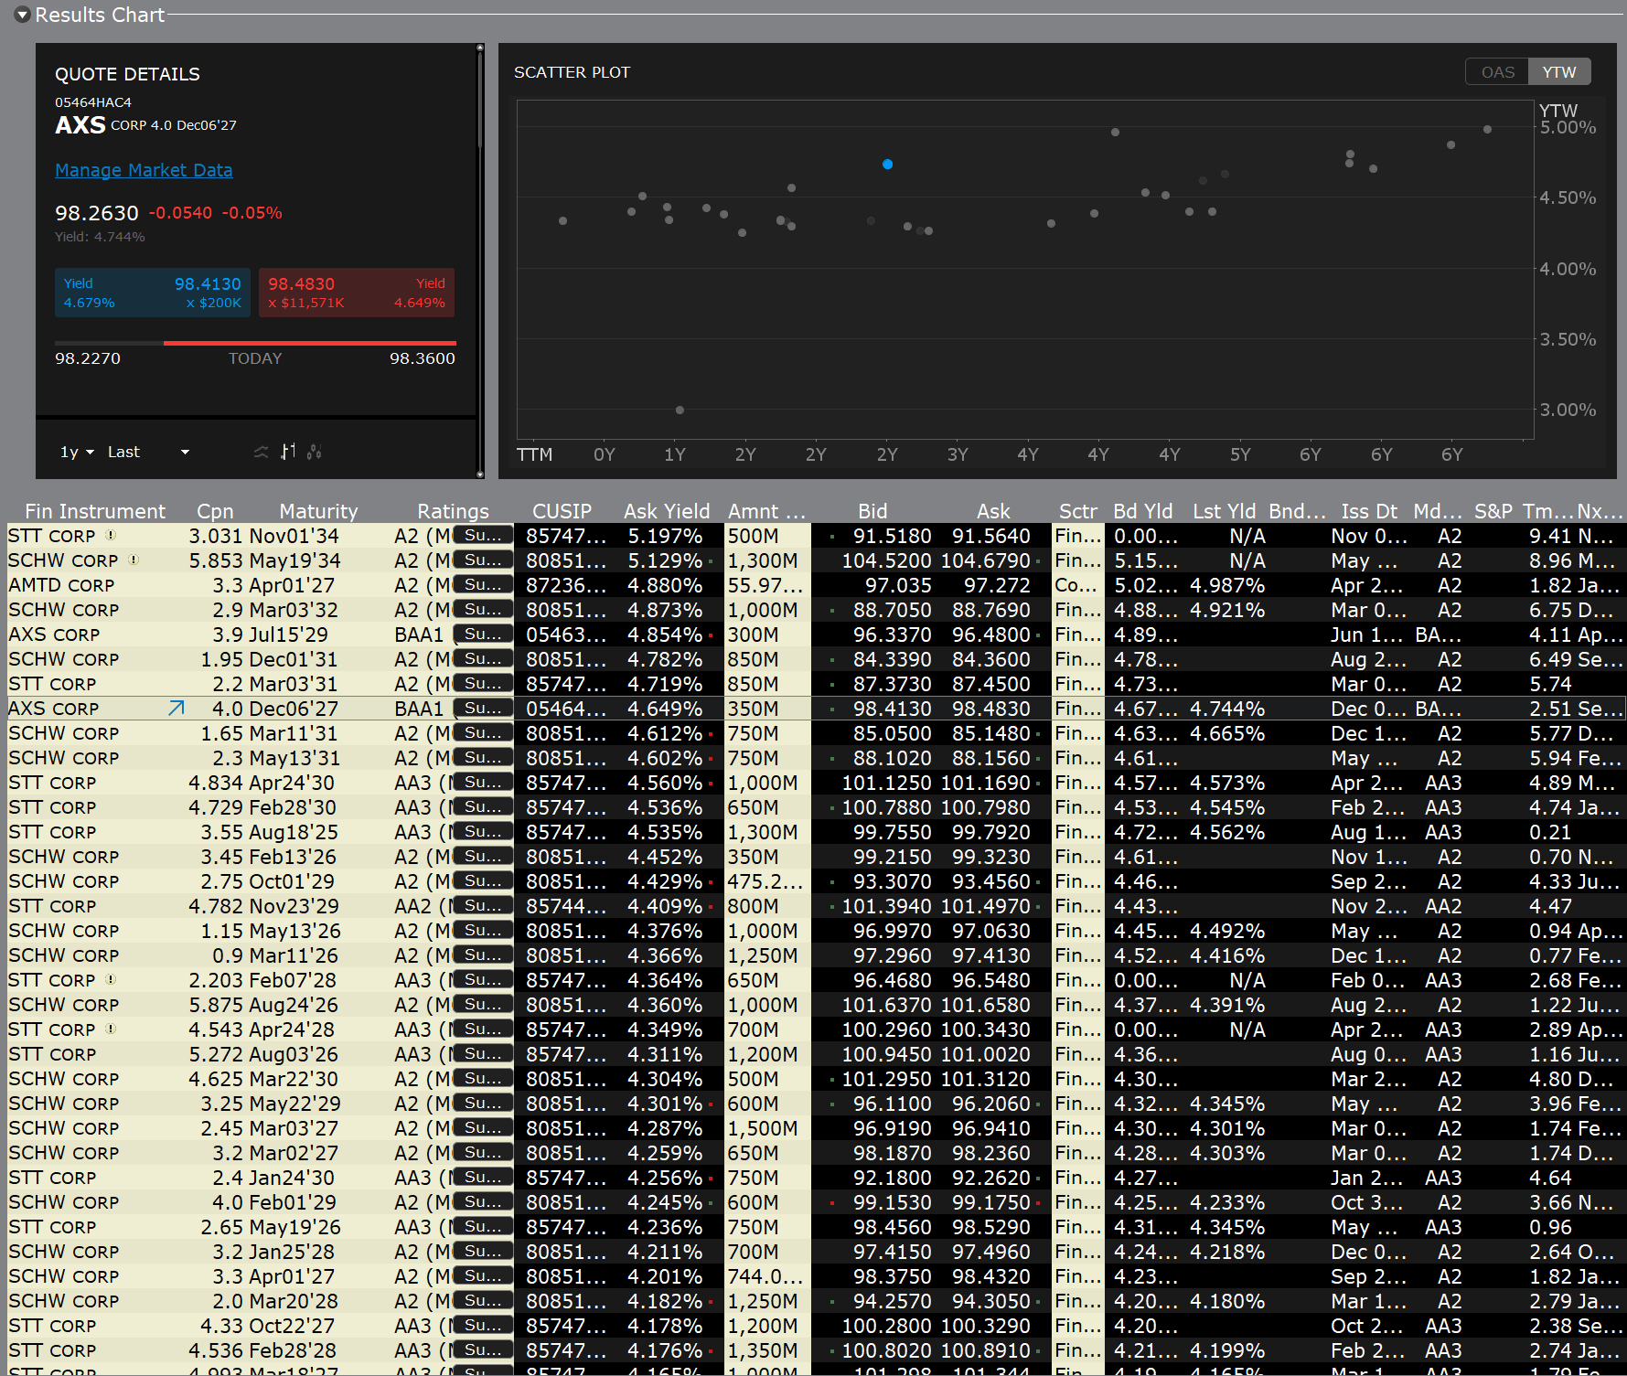Click the highlighted blue scatter plot point

point(887,165)
